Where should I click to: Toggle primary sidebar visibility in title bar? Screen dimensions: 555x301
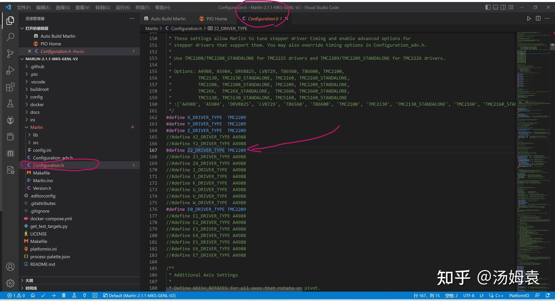click(488, 7)
